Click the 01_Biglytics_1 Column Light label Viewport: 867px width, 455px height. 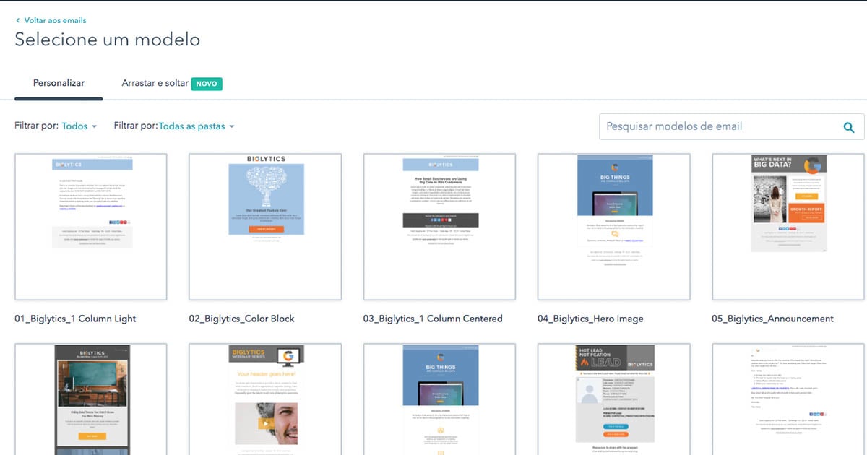[75, 318]
